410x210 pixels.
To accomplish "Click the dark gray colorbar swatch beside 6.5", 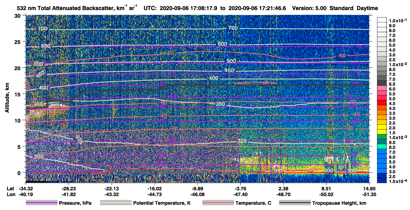I will pyautogui.click(x=382, y=83).
